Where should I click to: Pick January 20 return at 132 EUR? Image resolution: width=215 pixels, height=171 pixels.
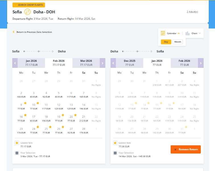coord(132,119)
